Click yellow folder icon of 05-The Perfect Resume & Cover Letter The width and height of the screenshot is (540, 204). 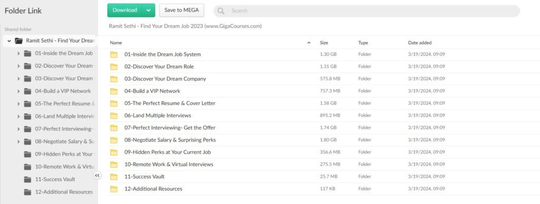click(x=114, y=104)
